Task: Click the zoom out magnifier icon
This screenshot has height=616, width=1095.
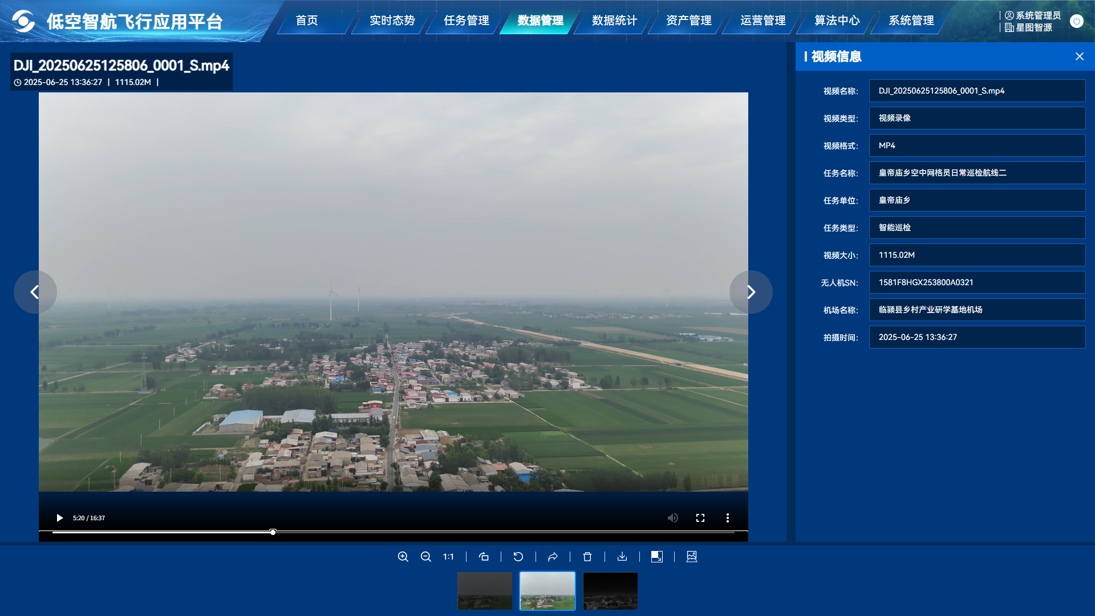Action: coord(425,557)
